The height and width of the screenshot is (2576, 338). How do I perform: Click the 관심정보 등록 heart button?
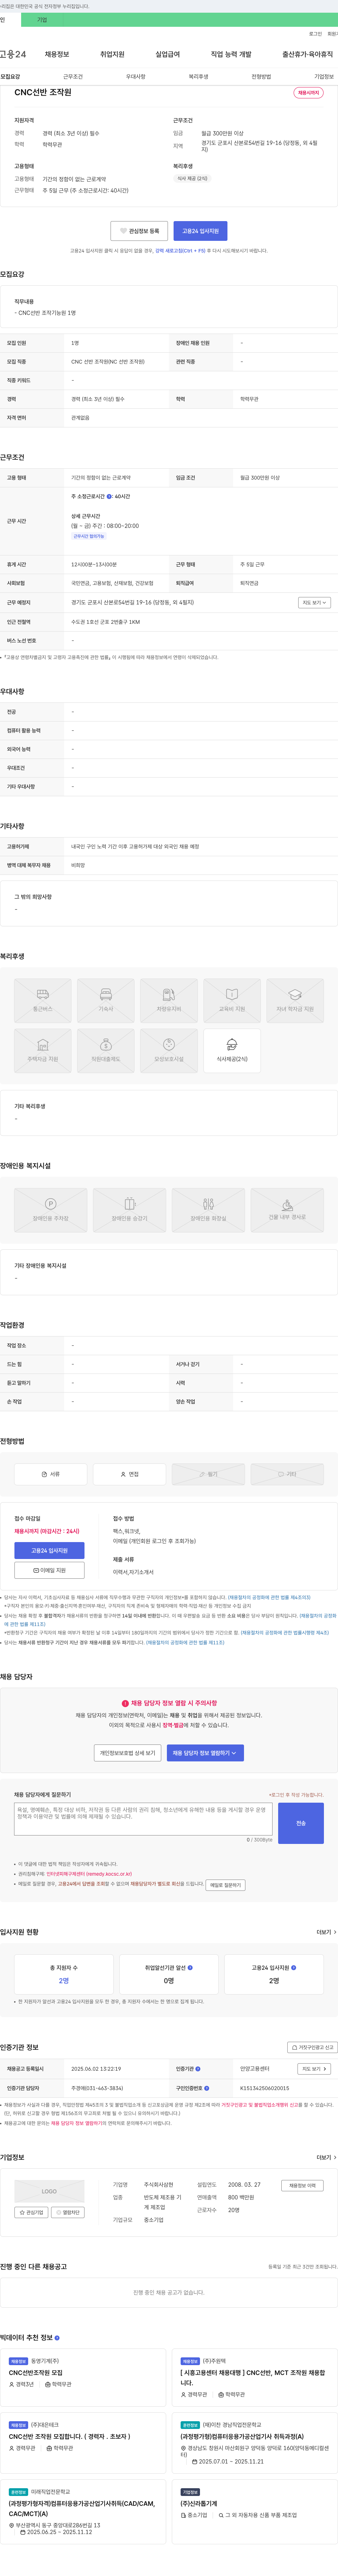(139, 231)
